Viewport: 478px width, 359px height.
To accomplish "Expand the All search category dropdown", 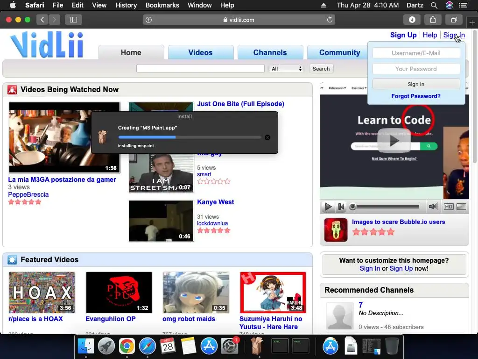I will 286,69.
